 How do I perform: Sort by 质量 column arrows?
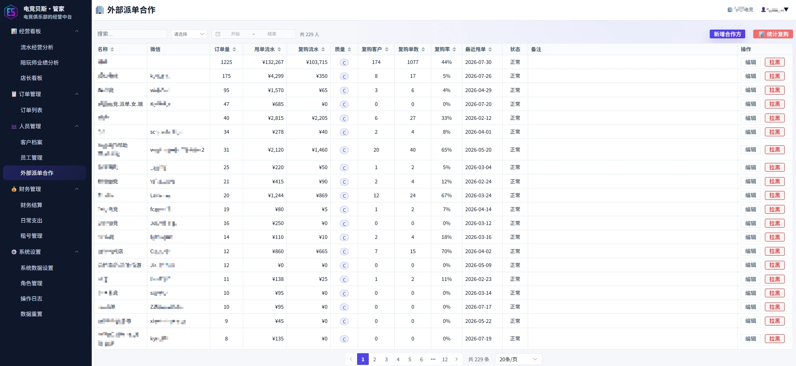click(349, 49)
